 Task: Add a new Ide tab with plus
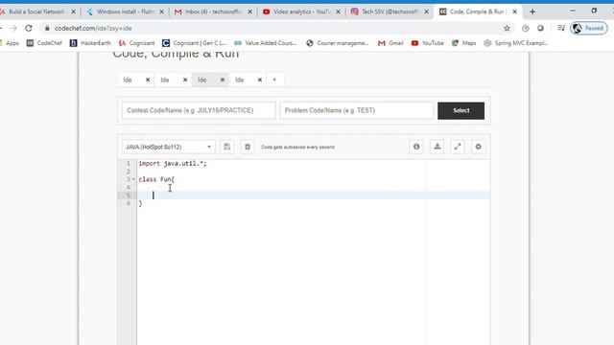coord(274,80)
